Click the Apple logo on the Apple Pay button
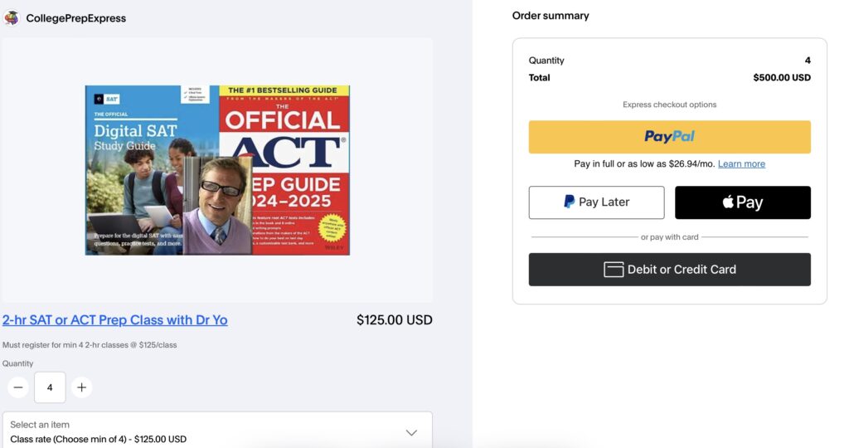 [728, 202]
